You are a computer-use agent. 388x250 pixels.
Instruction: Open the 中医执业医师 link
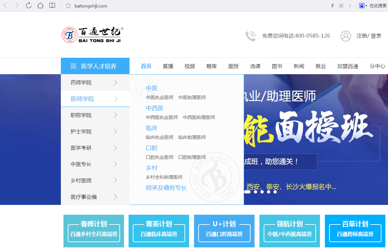coord(160,97)
